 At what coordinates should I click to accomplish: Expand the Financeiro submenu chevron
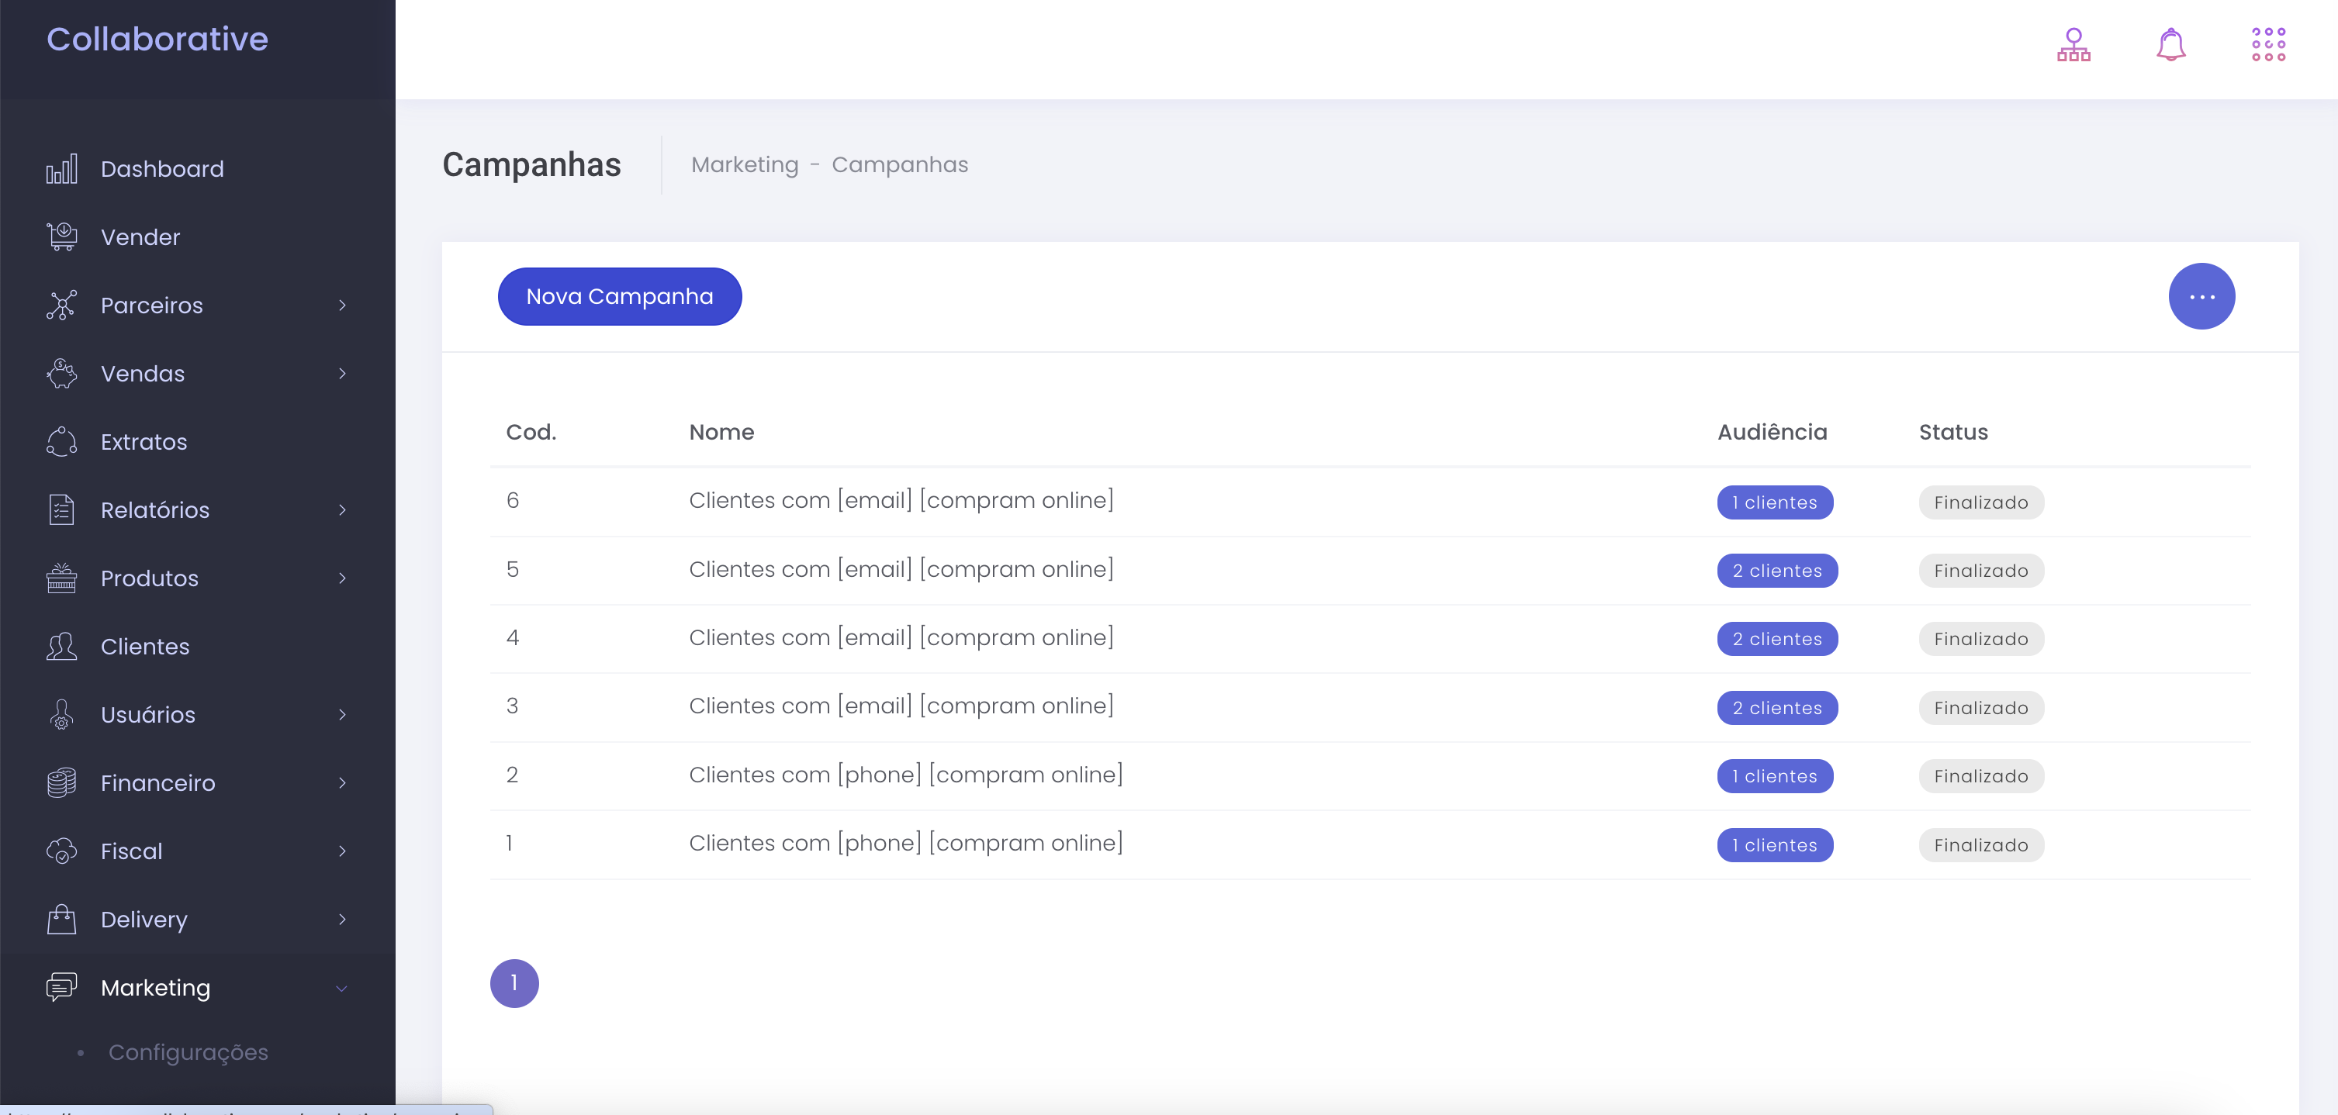(x=342, y=783)
